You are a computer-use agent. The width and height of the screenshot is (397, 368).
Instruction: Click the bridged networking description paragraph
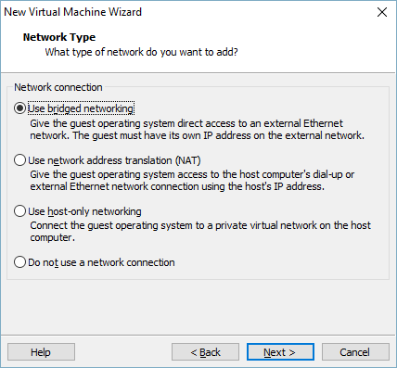pos(197,130)
